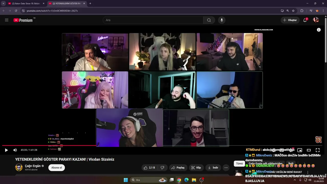The image size is (327, 184).
Task: Open Chrome three-dot menu
Action: (323, 11)
